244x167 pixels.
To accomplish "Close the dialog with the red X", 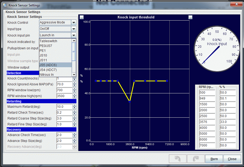I will (236, 4).
